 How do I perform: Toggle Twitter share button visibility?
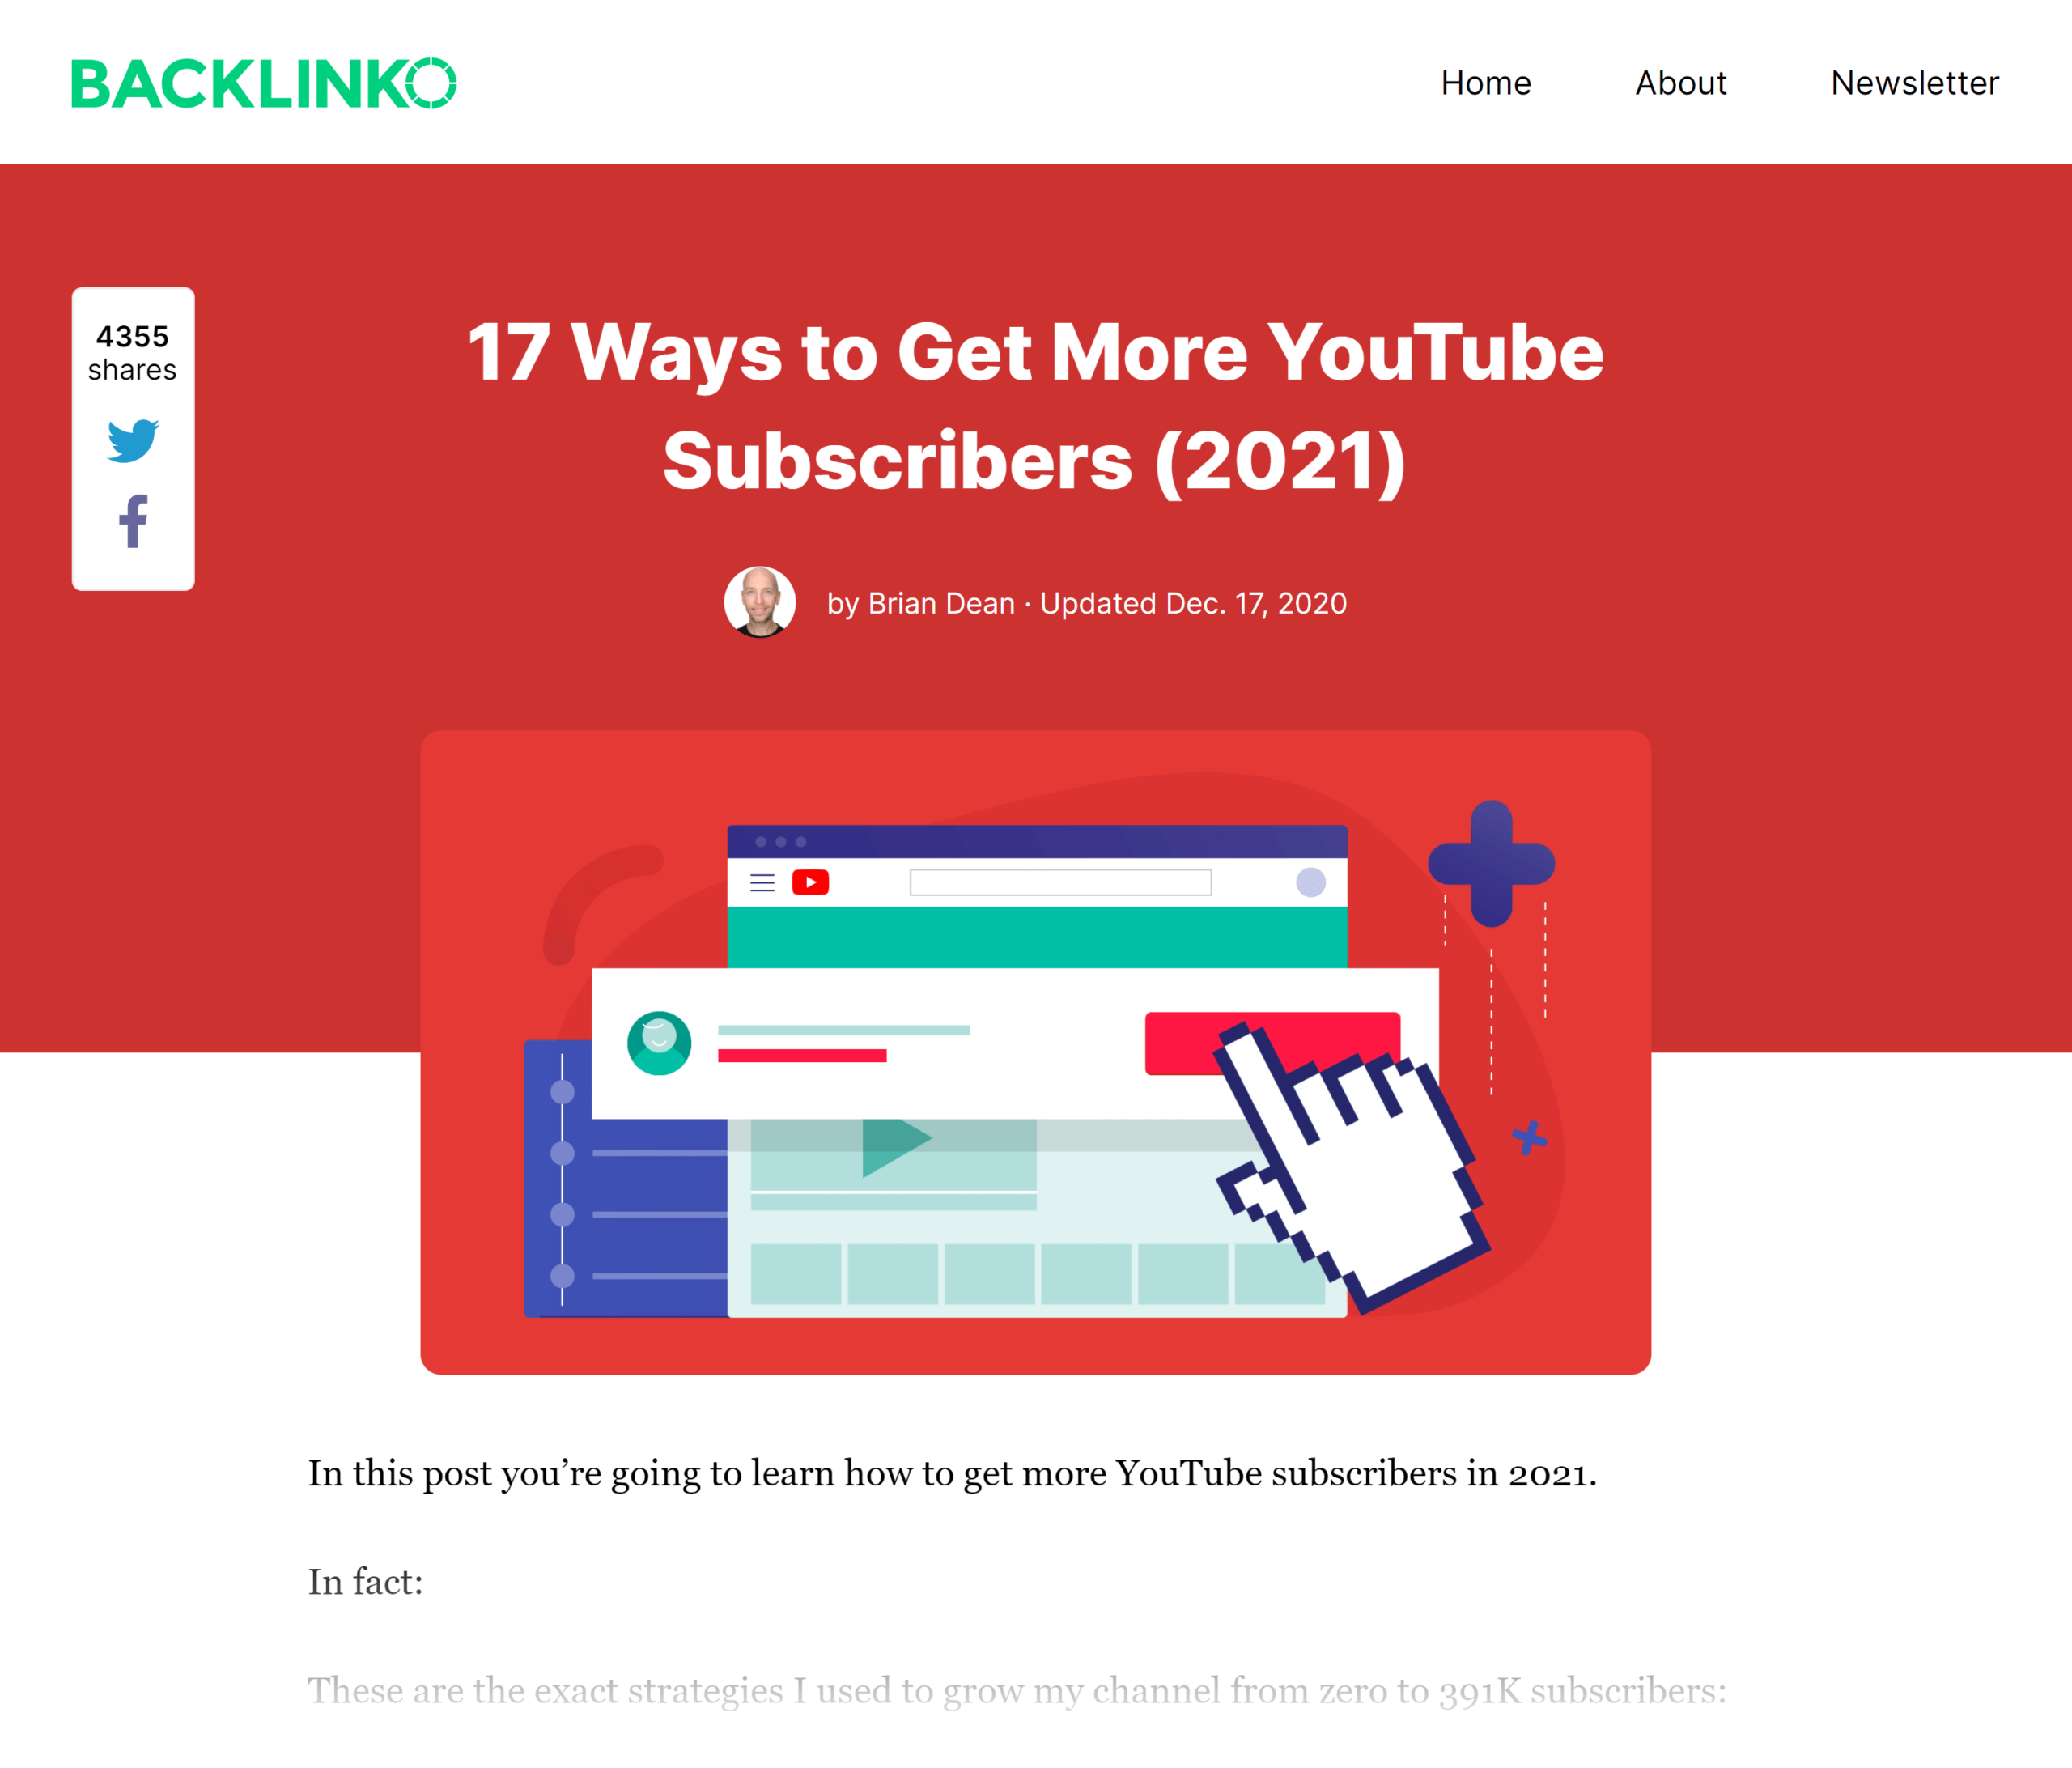tap(134, 439)
